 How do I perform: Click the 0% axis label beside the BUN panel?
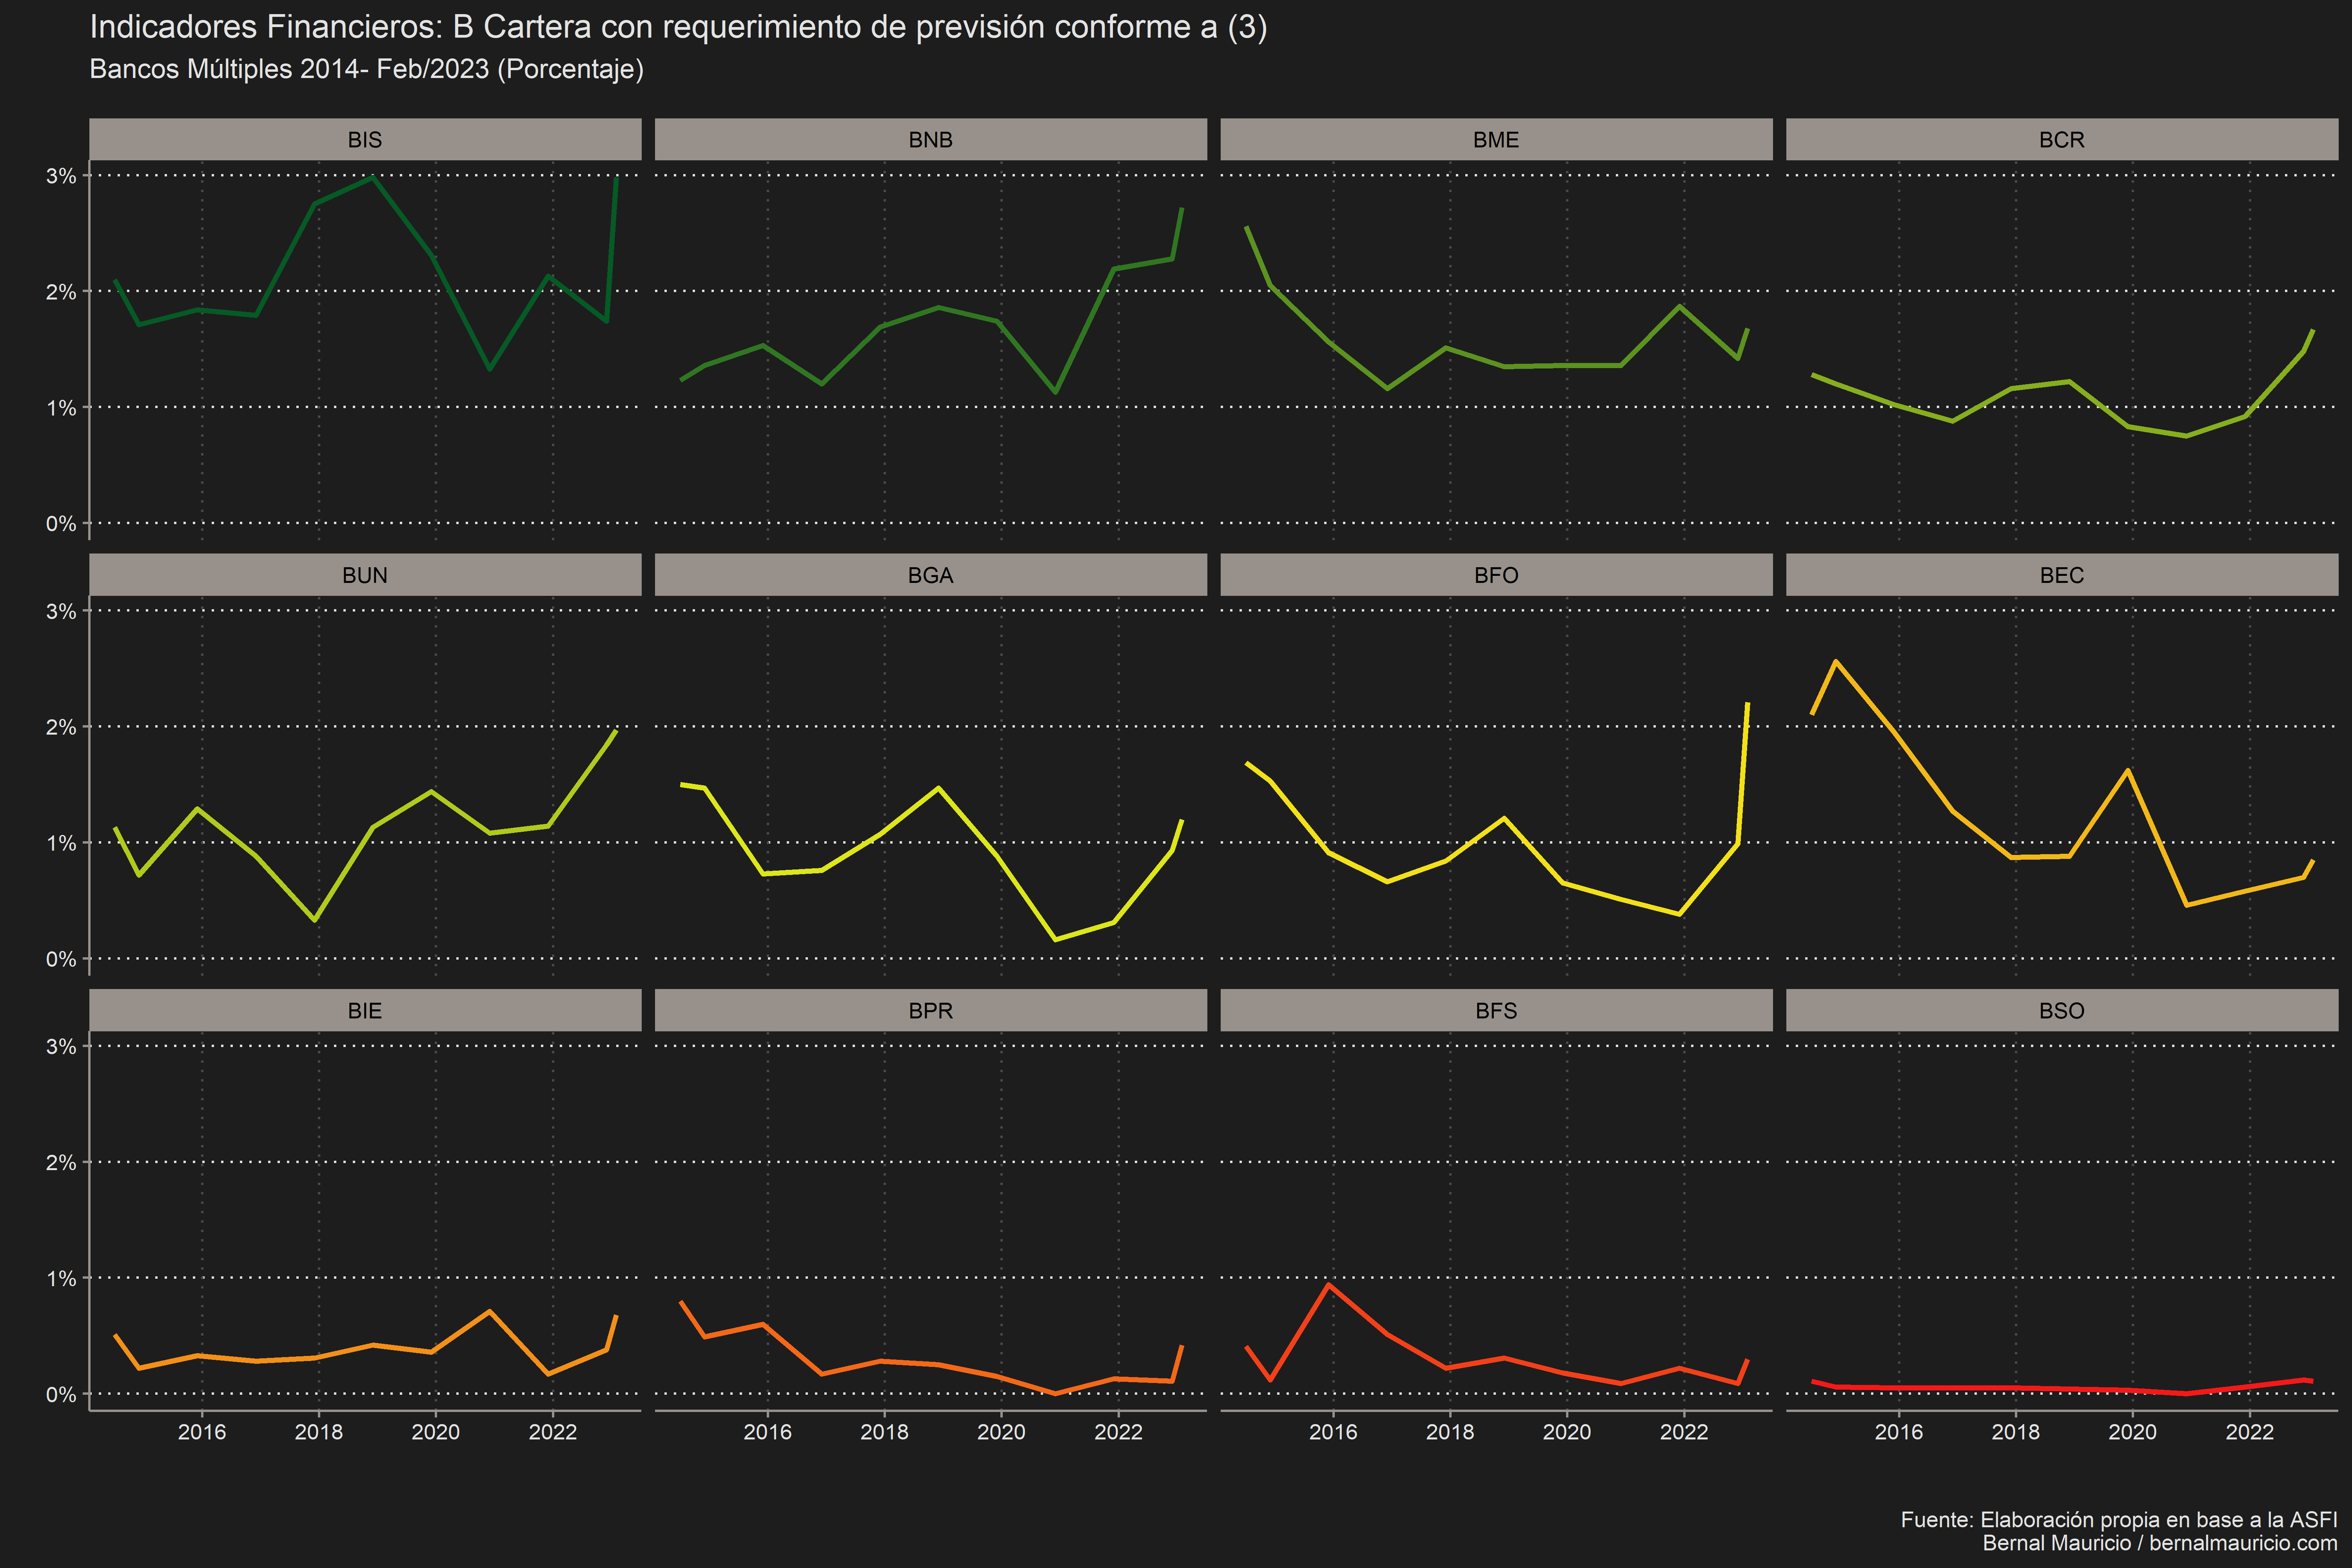point(61,959)
